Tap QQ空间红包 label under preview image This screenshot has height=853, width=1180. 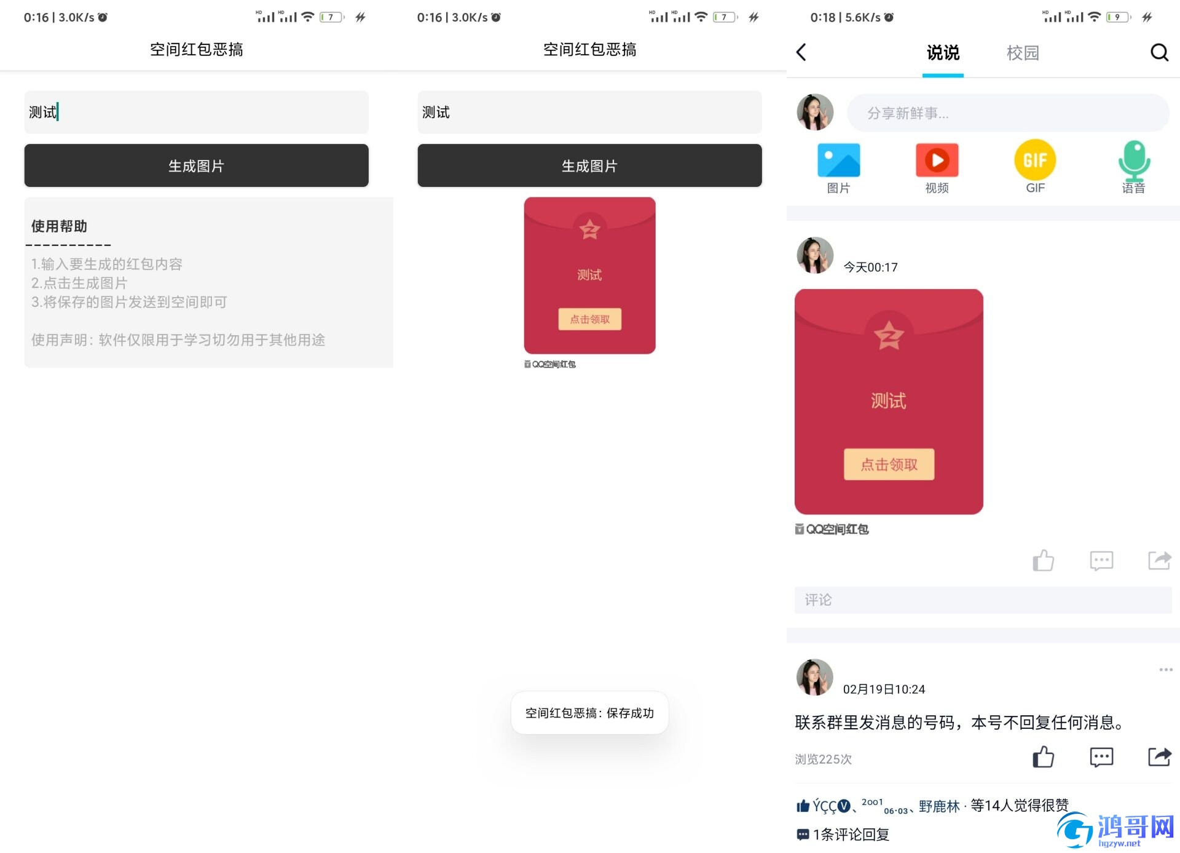550,364
